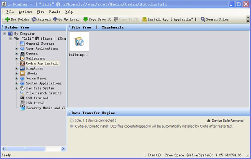
Task: Select the SSH Terminal icon in the tree
Action: pyautogui.click(x=22, y=98)
